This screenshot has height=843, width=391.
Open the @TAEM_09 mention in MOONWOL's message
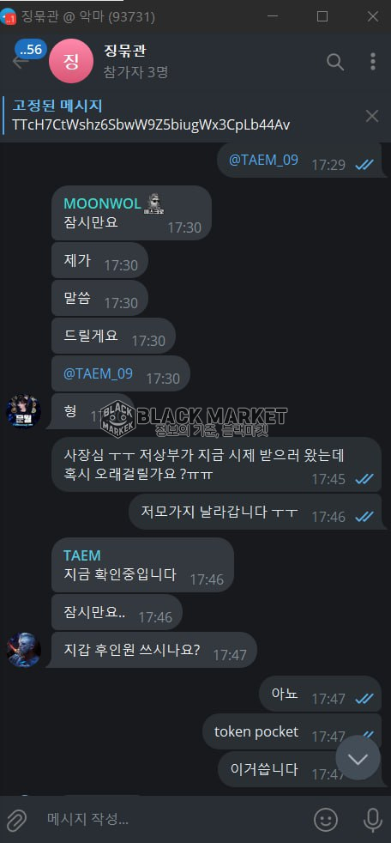pos(98,373)
